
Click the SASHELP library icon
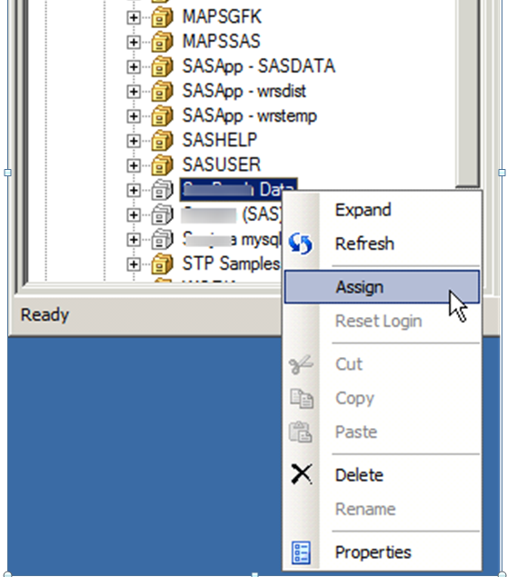click(x=163, y=141)
